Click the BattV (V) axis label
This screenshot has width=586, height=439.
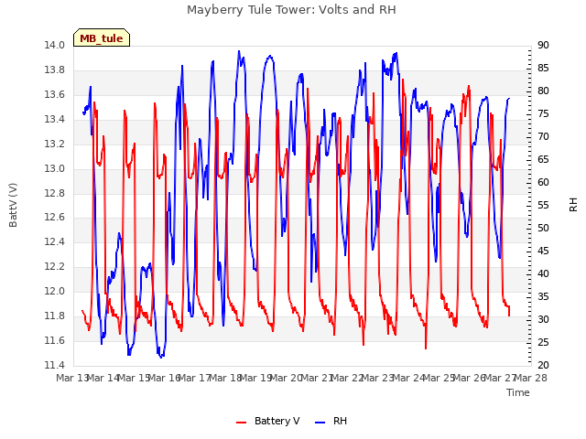13,205
